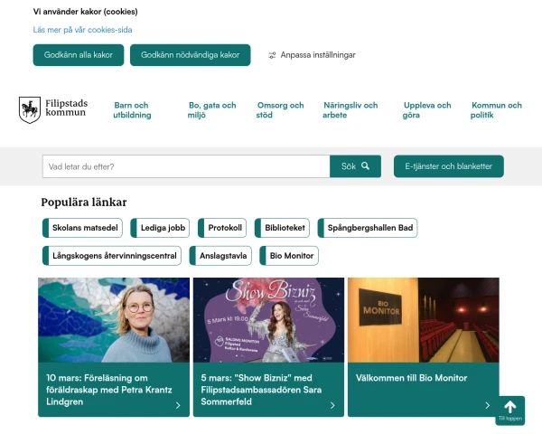This screenshot has height=434, width=542.
Task: Accept all cookies with Godkänn alla kakor
Action: (78, 54)
